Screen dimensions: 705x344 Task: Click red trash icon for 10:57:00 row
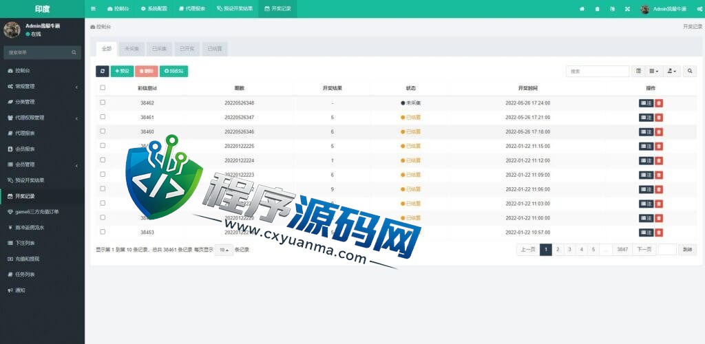point(659,233)
